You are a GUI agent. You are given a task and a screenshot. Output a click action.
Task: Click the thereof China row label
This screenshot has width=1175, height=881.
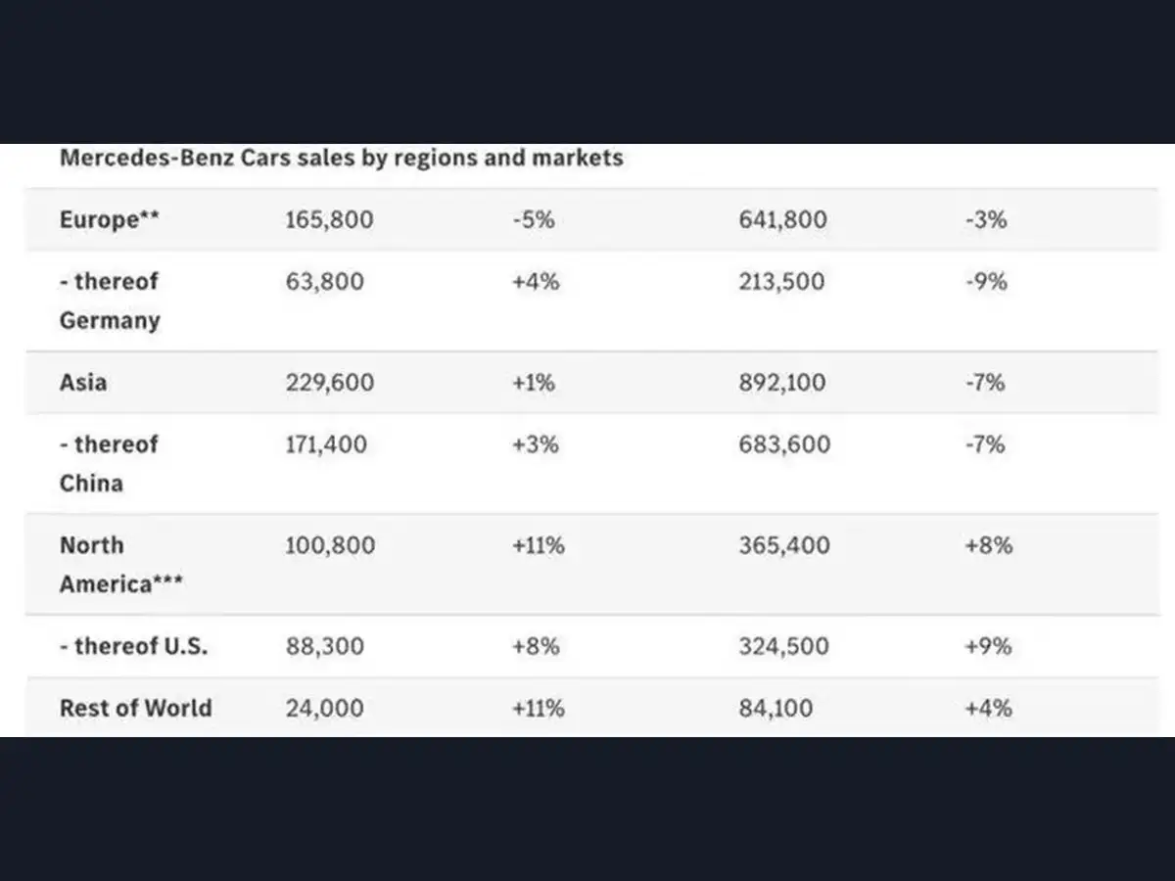(x=108, y=463)
